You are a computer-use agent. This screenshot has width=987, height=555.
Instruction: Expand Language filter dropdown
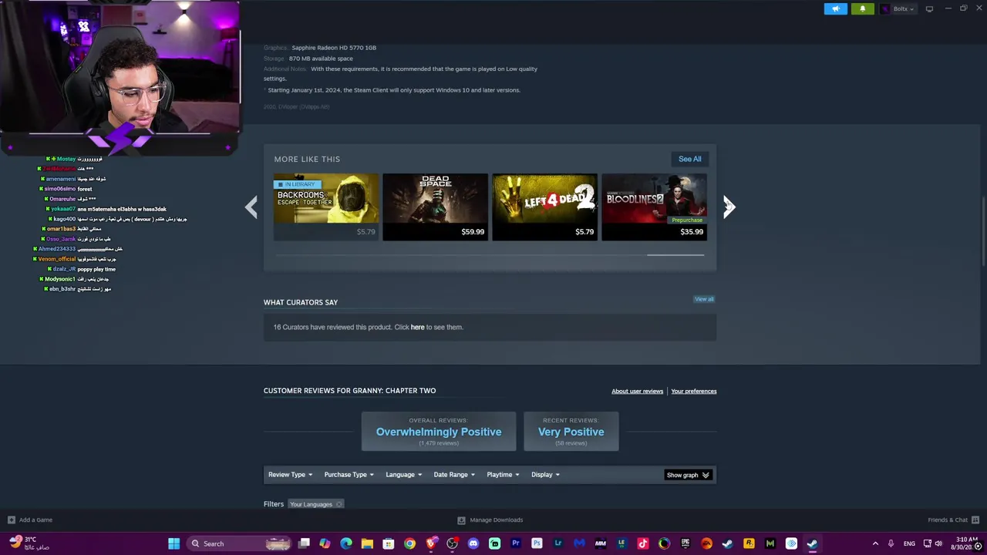click(403, 475)
